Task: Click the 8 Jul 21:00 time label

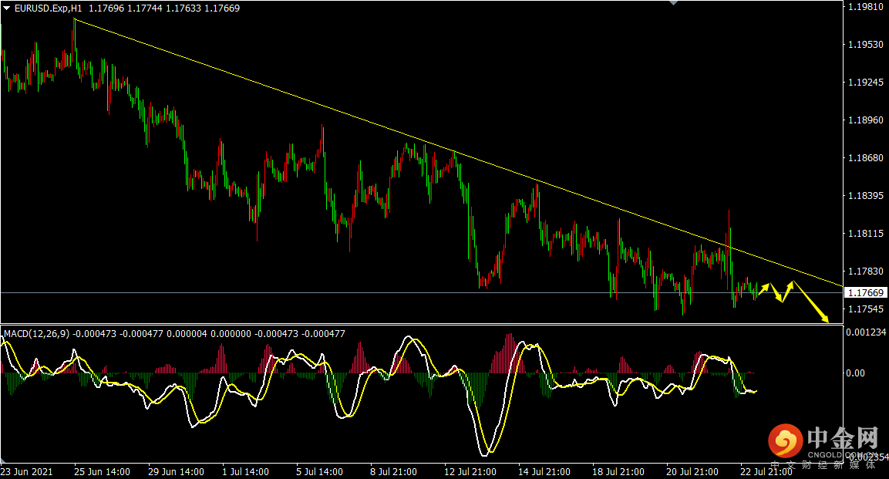Action: (393, 471)
